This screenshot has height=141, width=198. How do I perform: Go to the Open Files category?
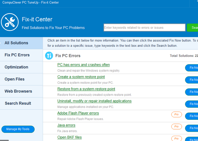coord(15,79)
